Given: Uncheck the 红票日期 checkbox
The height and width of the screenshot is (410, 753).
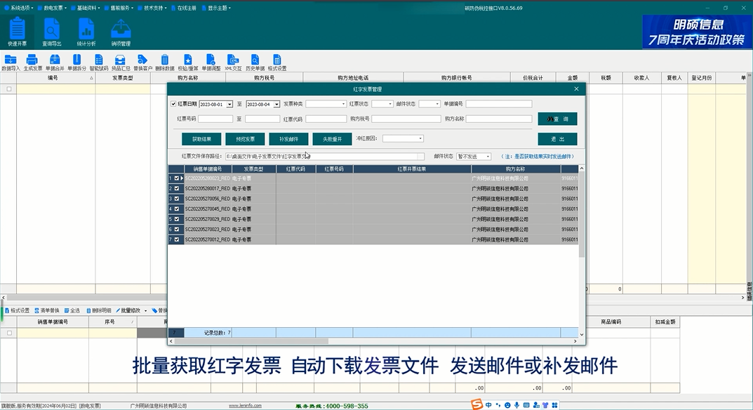Looking at the screenshot, I should click(x=174, y=104).
